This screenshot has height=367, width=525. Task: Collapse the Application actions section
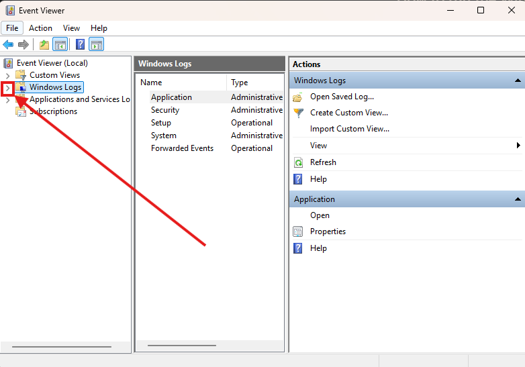[518, 199]
